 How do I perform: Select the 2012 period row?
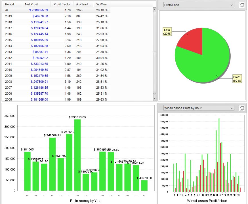click(x=56, y=58)
